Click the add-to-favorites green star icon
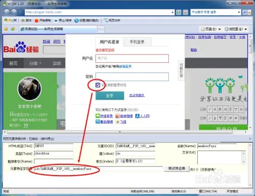 click(x=13, y=29)
